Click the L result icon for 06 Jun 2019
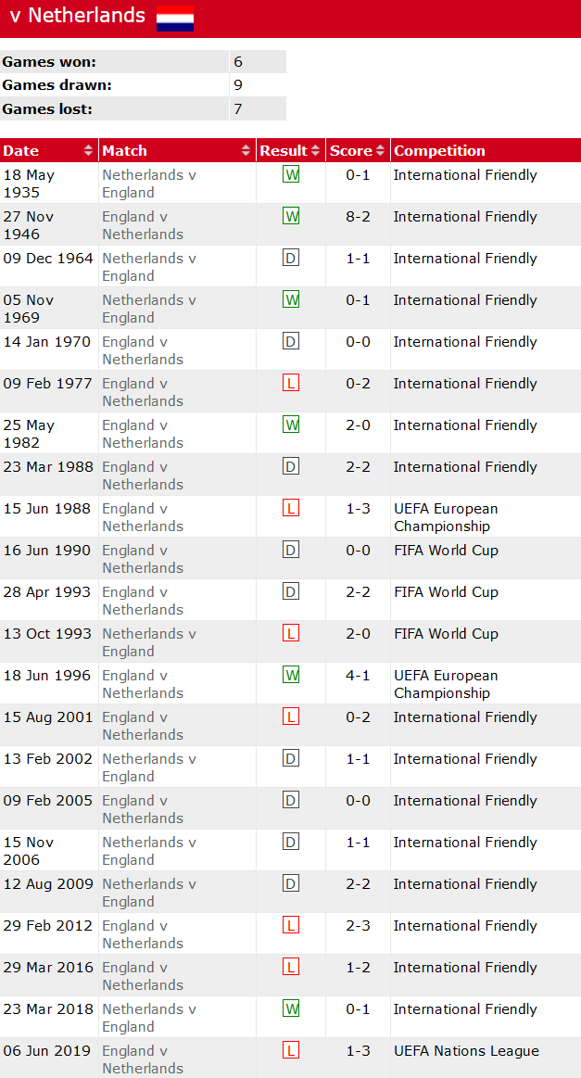Screen dimensions: 581x1078 (291, 1051)
